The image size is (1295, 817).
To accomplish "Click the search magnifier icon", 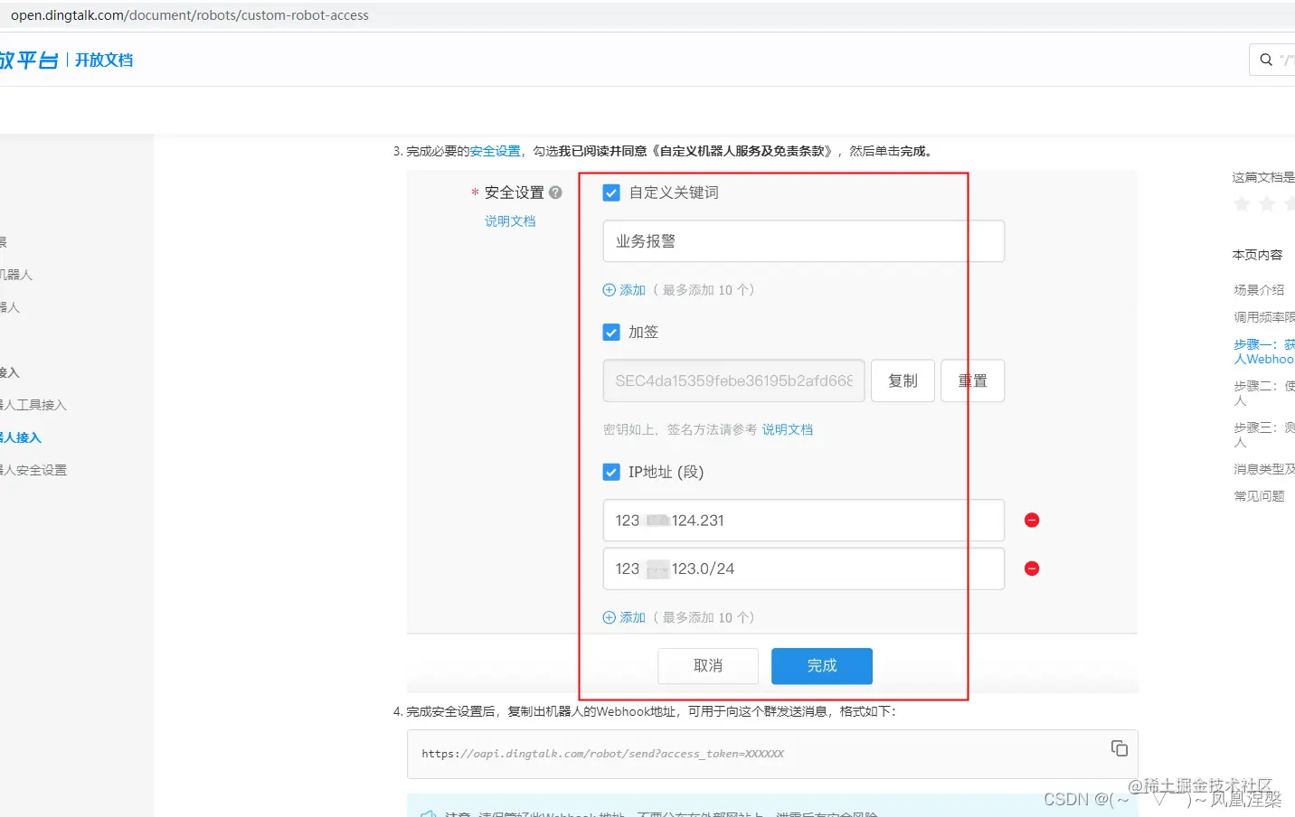I will 1264,59.
